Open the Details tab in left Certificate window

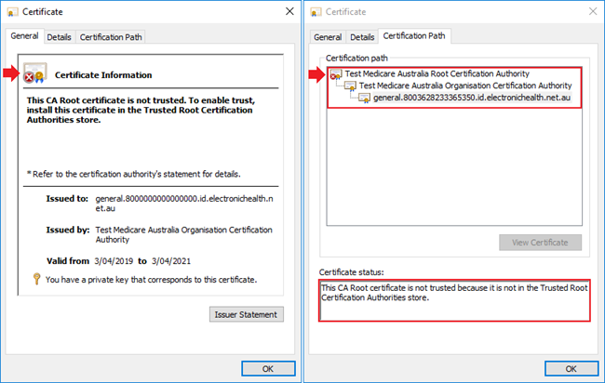click(59, 37)
